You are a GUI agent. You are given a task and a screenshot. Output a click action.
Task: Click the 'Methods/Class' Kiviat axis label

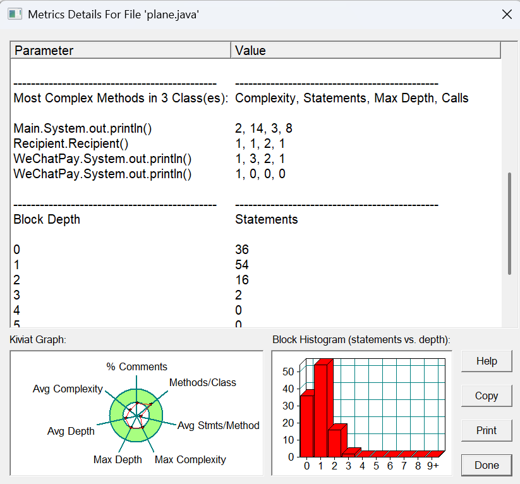[x=202, y=383]
